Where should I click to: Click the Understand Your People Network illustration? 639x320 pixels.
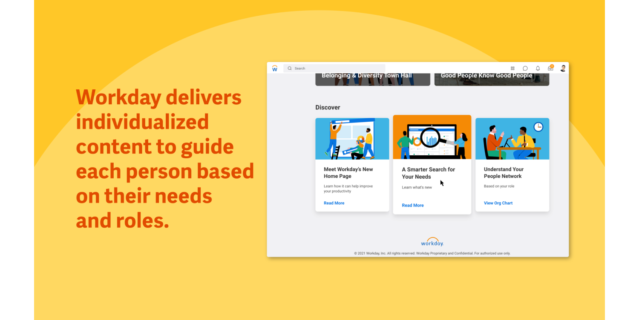[512, 139]
